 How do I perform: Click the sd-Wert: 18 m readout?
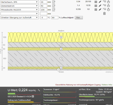pyautogui.click(x=85, y=89)
